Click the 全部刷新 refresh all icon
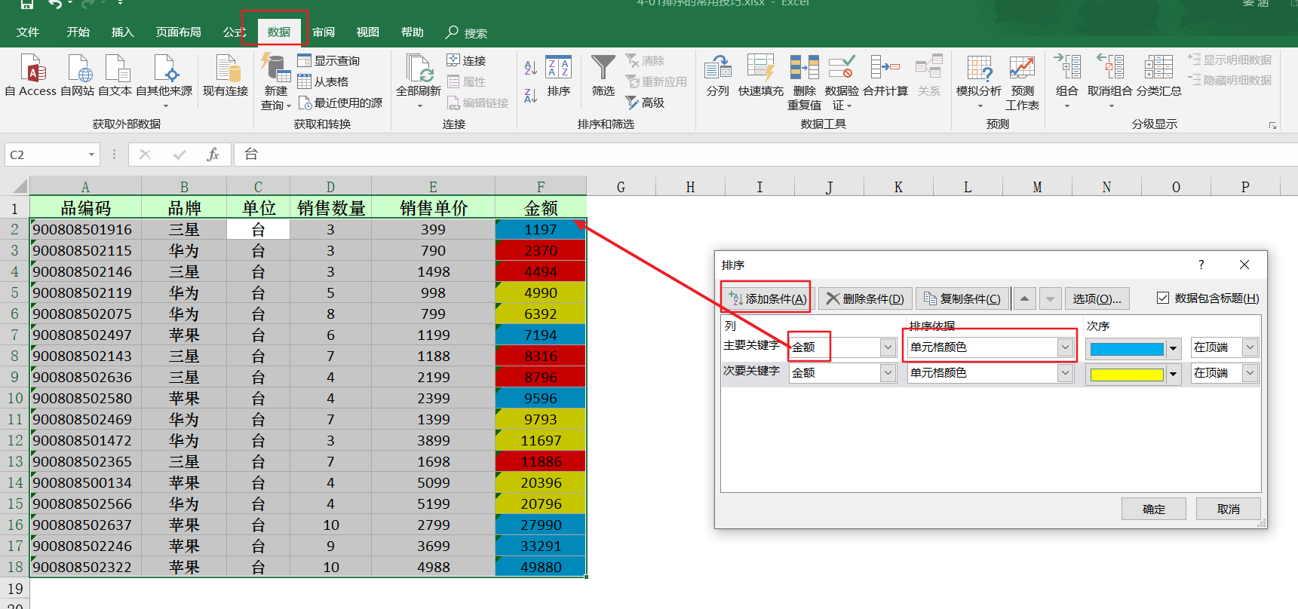This screenshot has height=609, width=1298. 419,69
